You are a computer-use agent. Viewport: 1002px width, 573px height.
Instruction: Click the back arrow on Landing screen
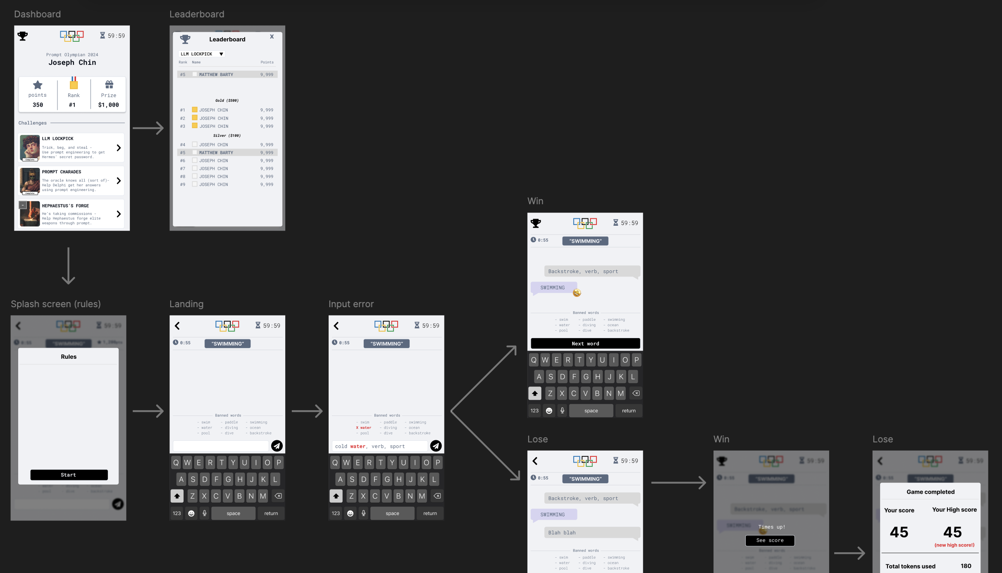(x=178, y=325)
